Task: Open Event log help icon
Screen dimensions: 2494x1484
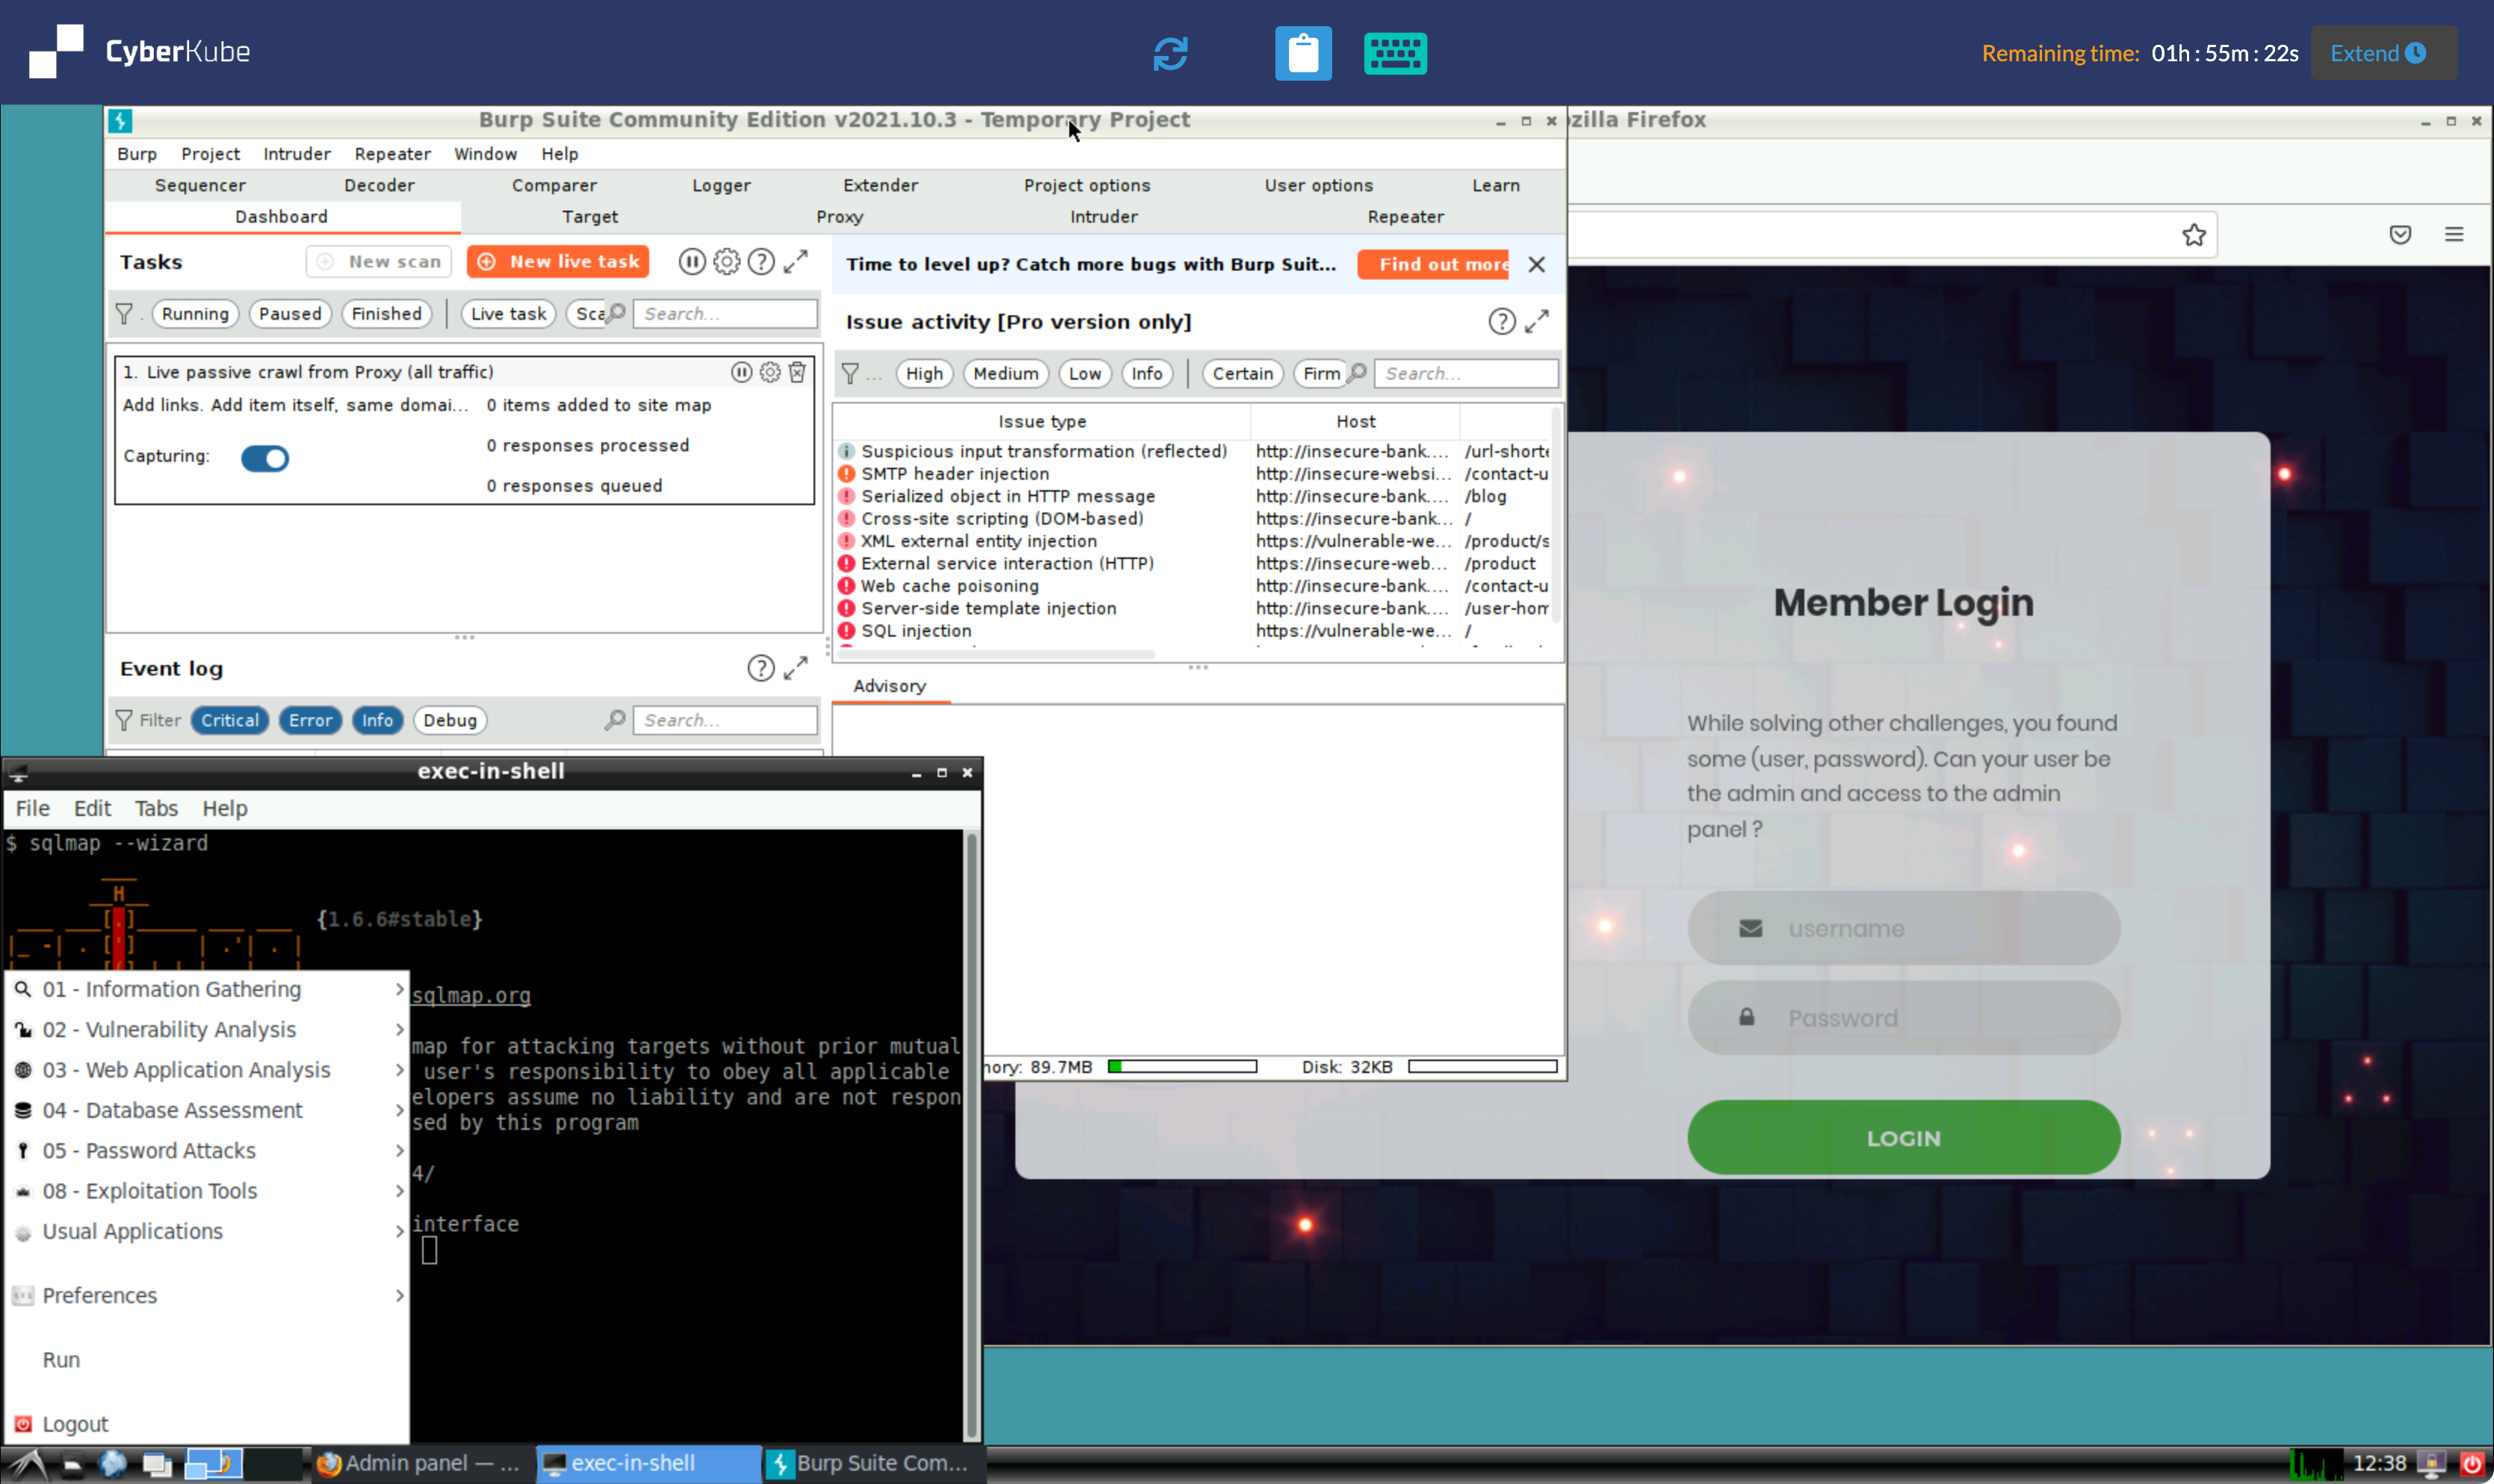Action: (761, 668)
